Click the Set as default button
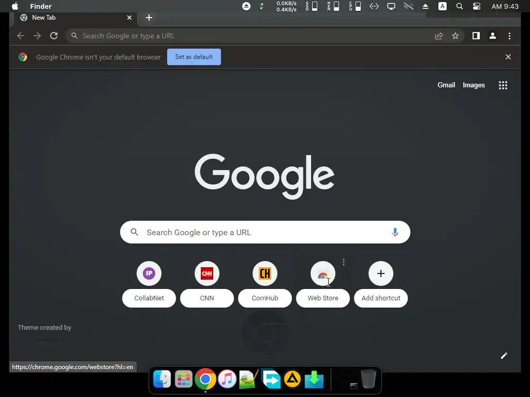 coord(194,57)
